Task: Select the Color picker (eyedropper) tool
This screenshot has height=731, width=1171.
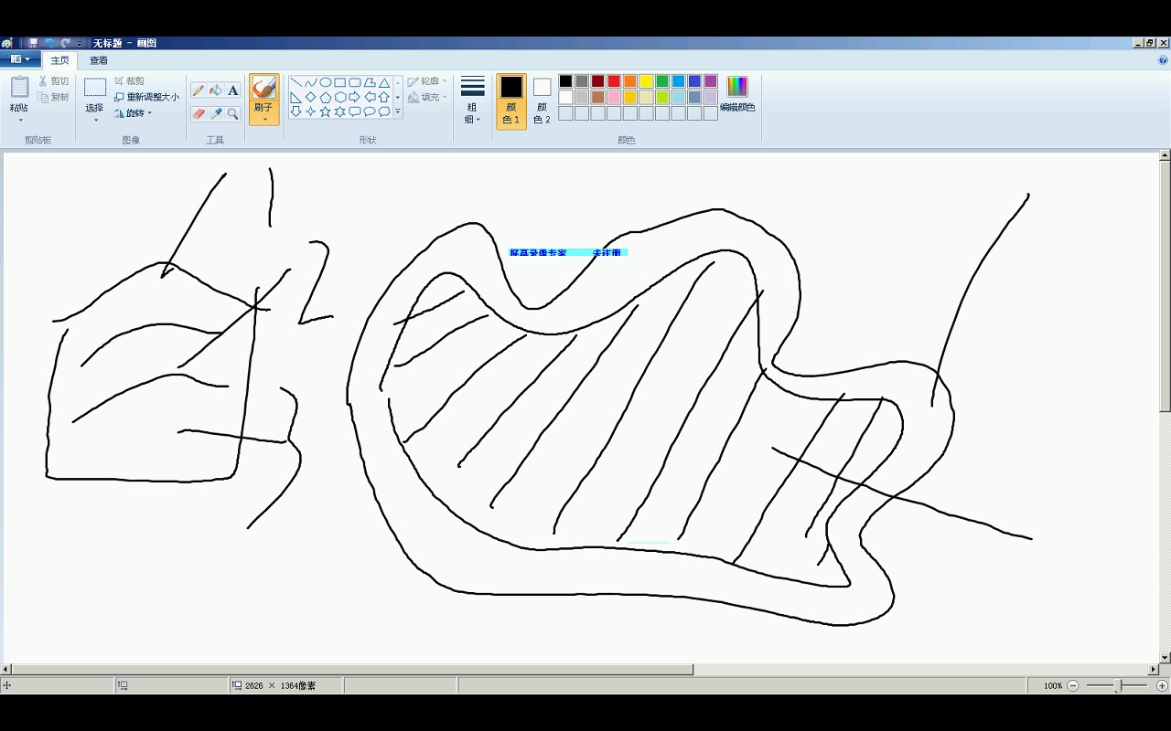Action: 216,113
